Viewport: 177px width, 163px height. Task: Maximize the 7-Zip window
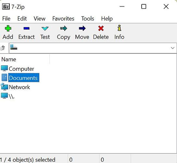tap(144, 7)
